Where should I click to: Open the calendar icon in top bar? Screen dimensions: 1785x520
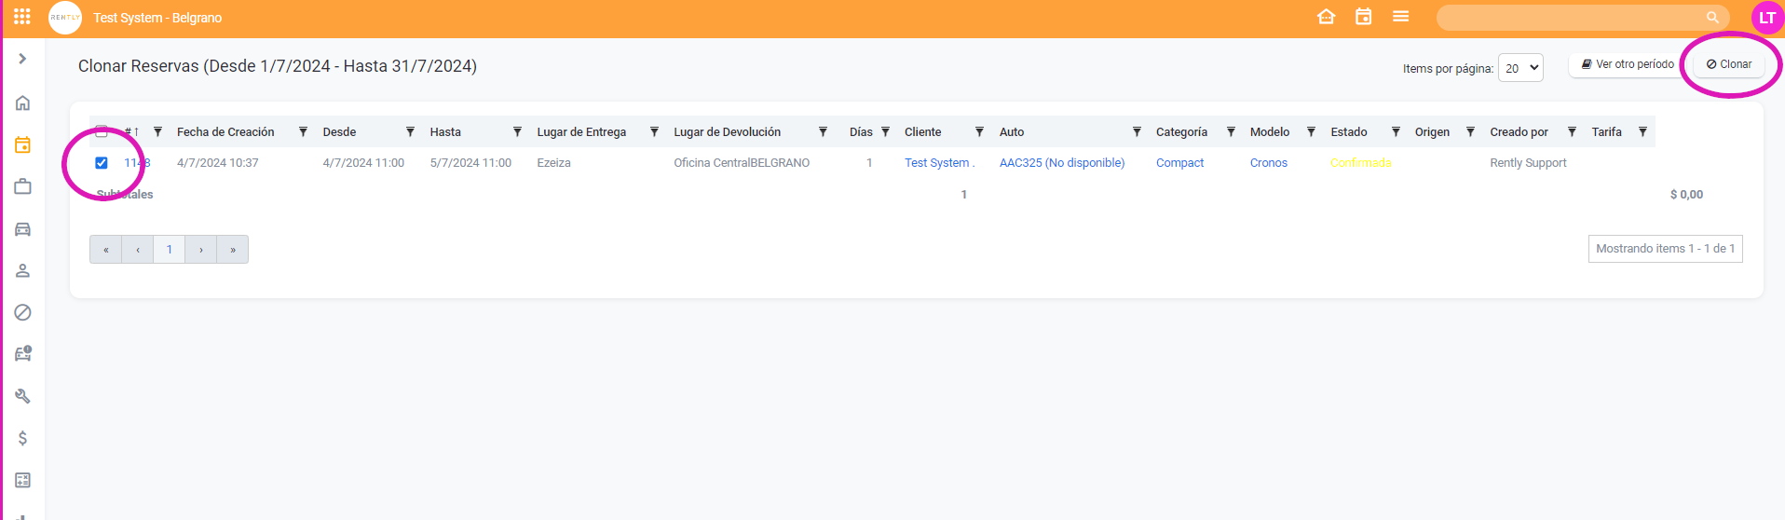coord(1363,17)
